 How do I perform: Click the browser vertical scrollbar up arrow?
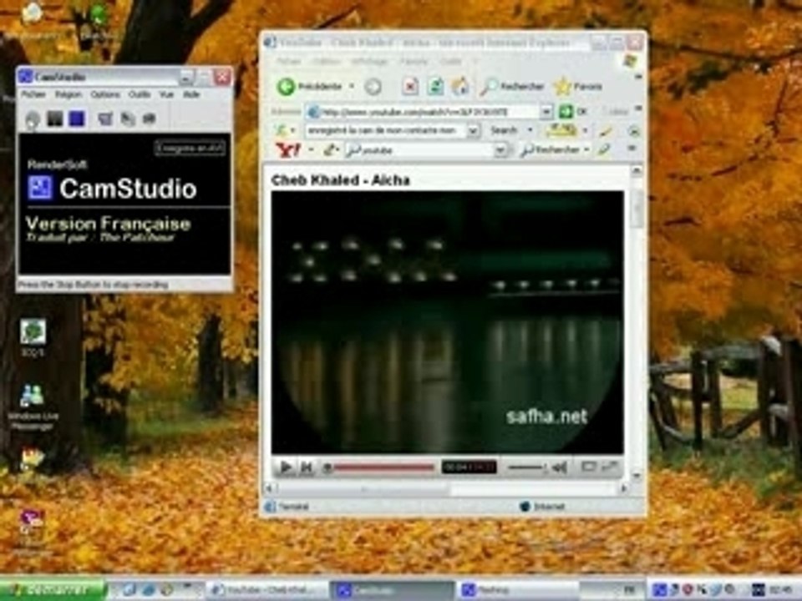coord(637,172)
